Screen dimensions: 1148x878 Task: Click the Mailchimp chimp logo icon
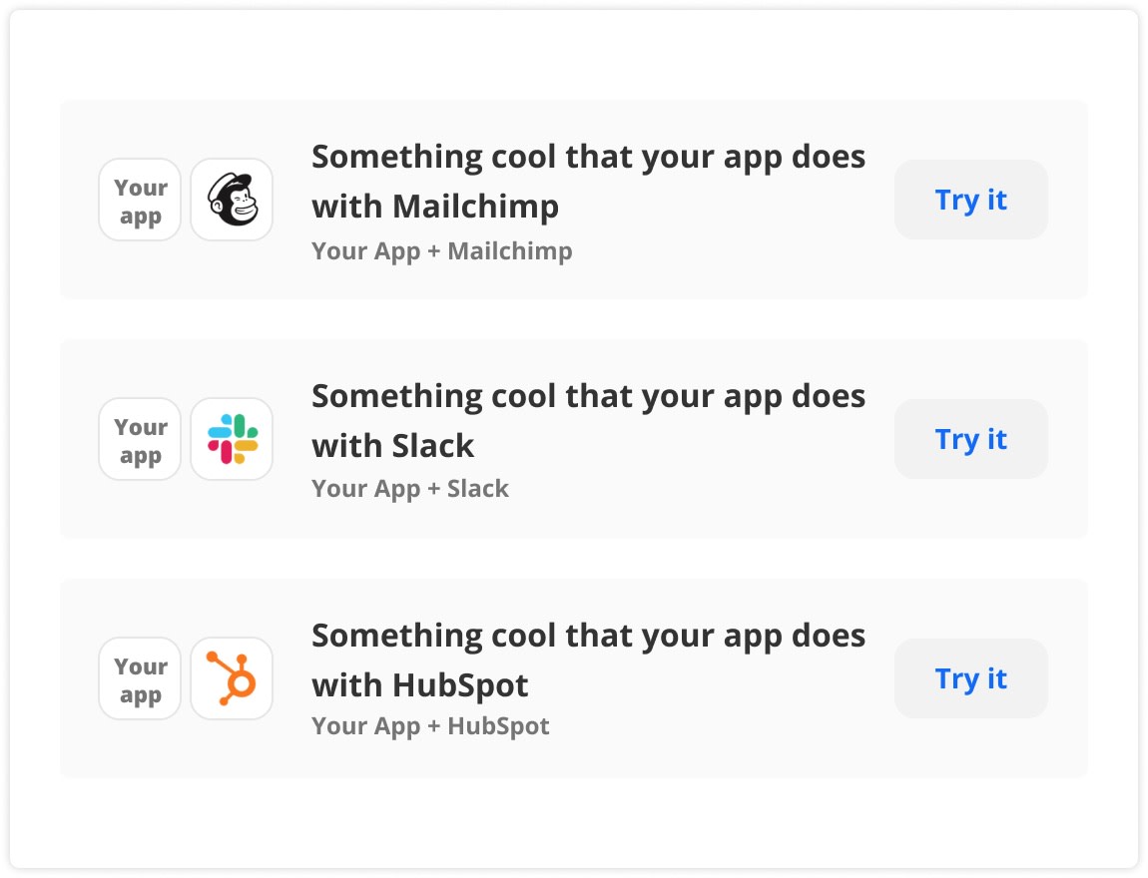232,200
